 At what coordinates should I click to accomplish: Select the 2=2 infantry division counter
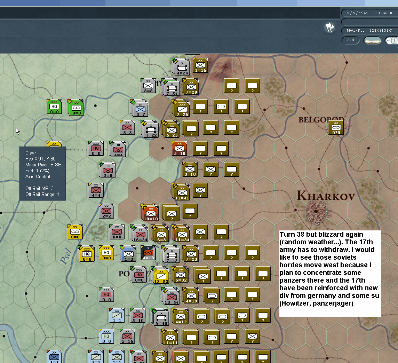point(106,211)
